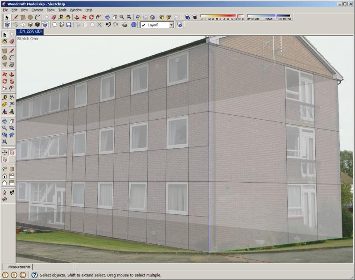
Task: Toggle Monochrome face style
Action: pyautogui.click(x=45, y=25)
